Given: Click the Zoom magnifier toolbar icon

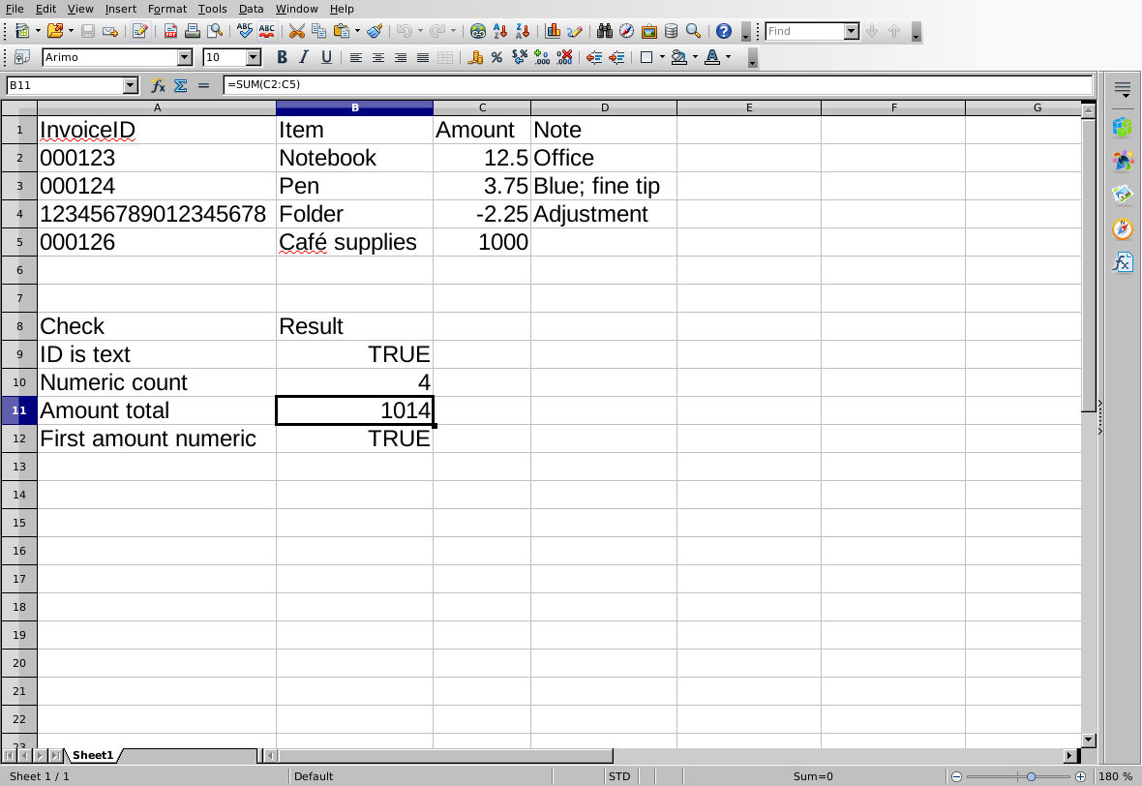Looking at the screenshot, I should point(693,31).
